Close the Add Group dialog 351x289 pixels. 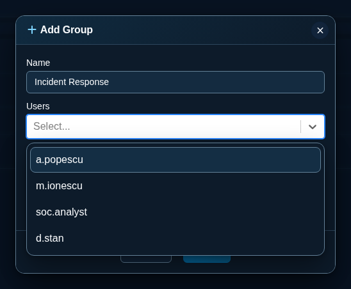(320, 31)
